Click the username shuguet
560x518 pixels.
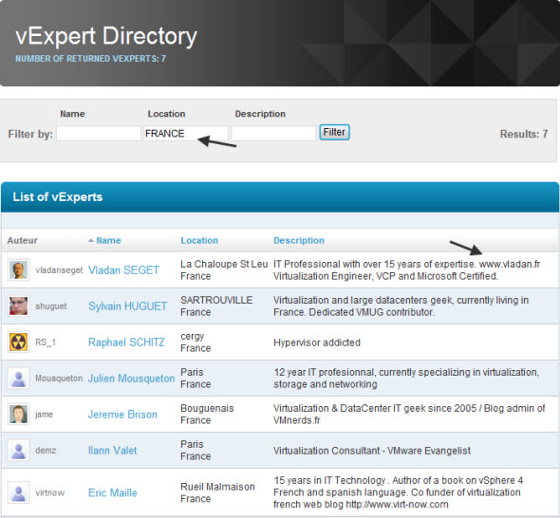coord(51,306)
